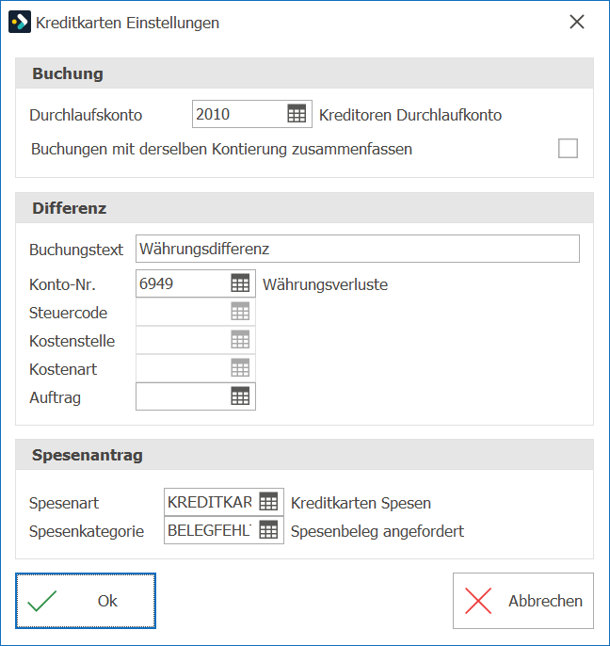Viewport: 610px width, 646px height.
Task: Open Kostenstelle lookup grid icon
Action: (x=240, y=340)
